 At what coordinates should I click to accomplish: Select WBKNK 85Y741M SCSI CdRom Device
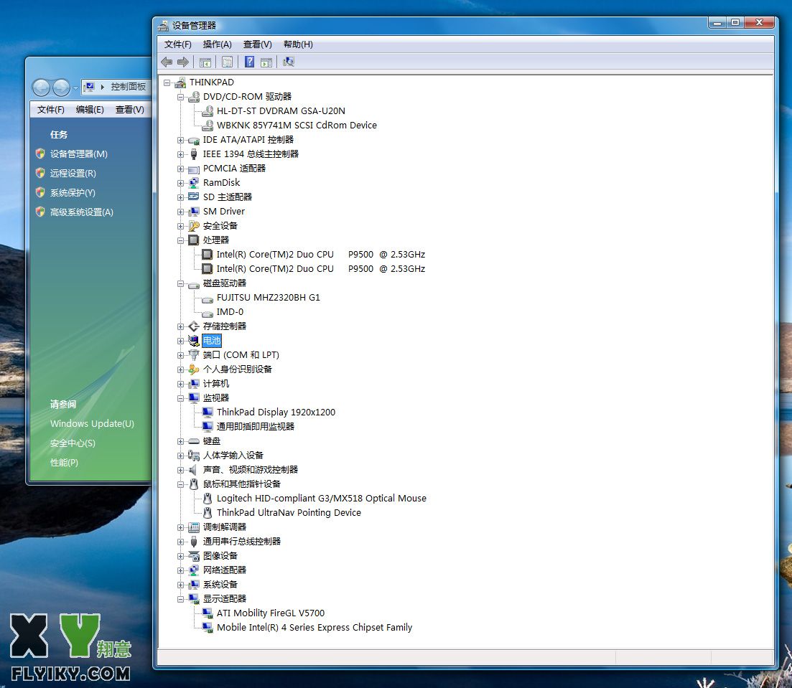[297, 125]
